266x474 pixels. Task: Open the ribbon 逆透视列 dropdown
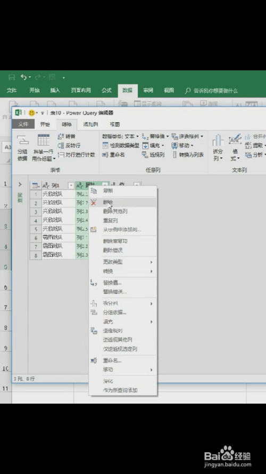[187, 136]
